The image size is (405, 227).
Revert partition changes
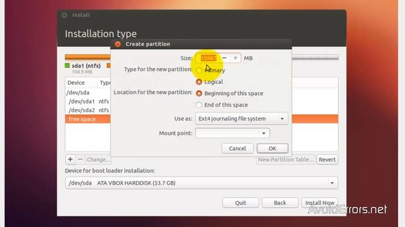[327, 160]
